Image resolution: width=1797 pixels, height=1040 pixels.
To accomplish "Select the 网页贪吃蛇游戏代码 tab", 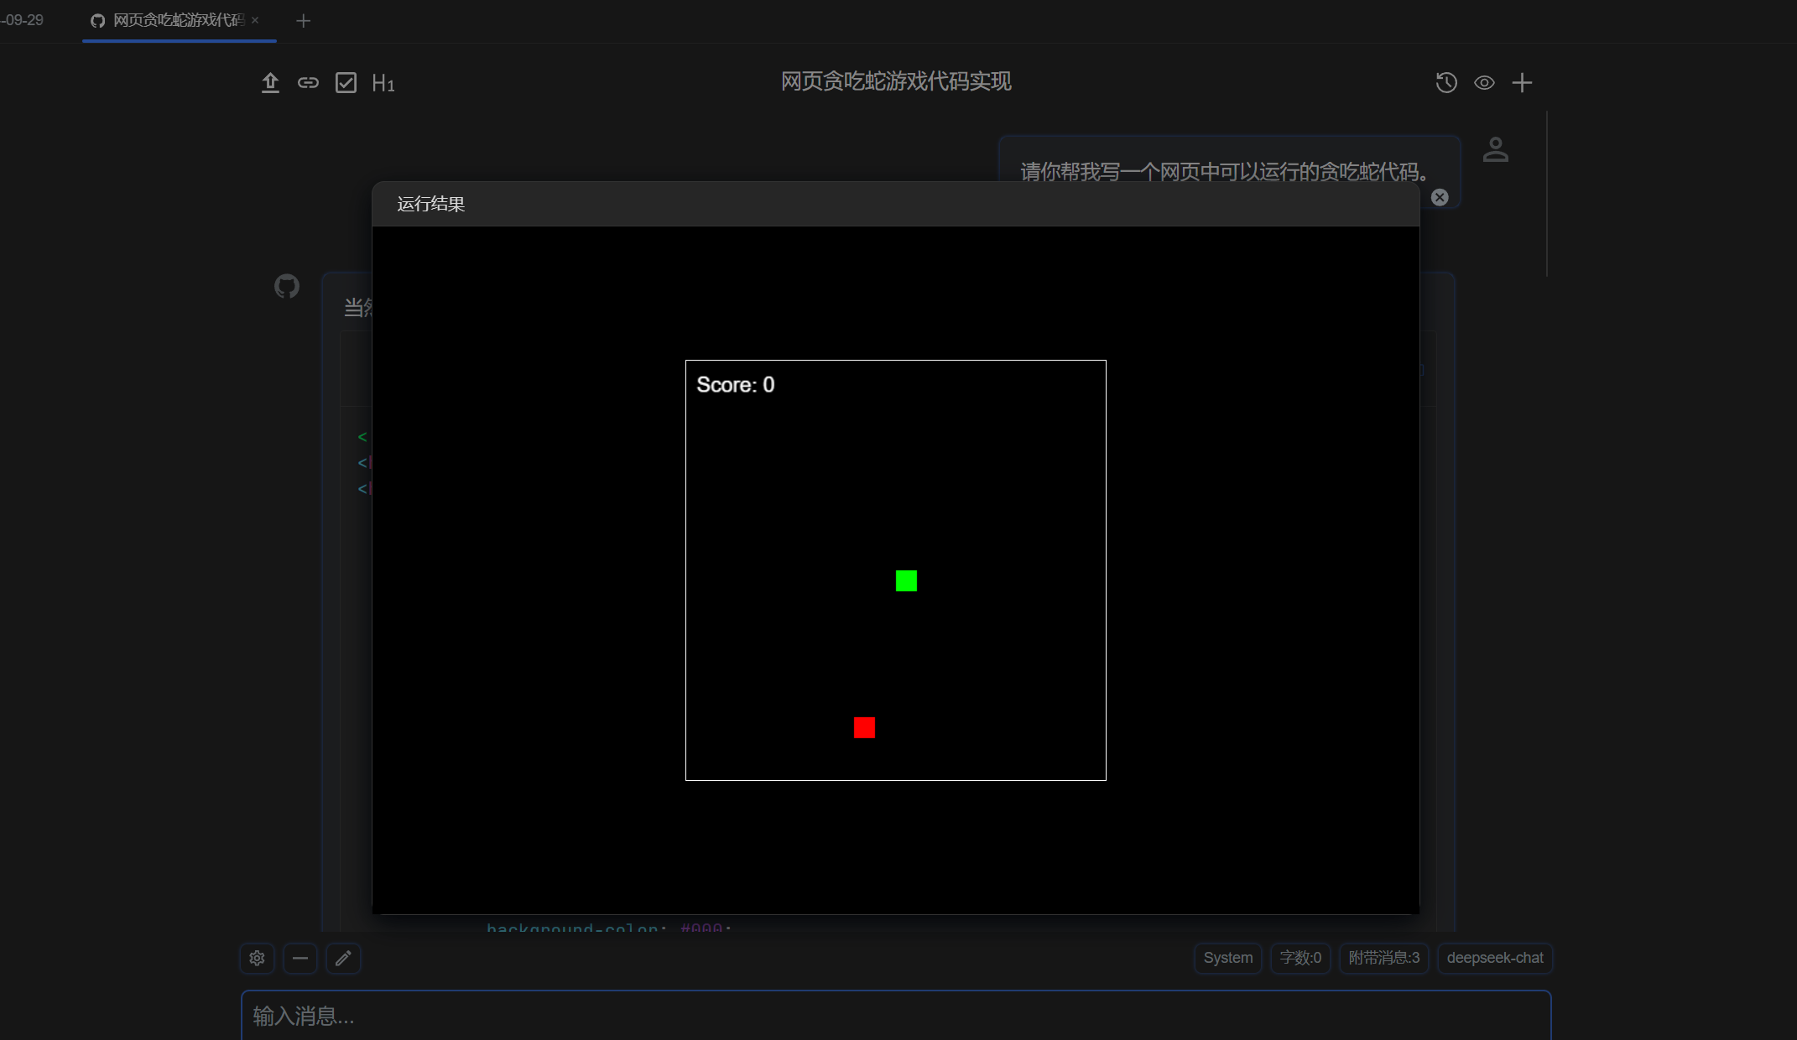I will [x=178, y=20].
